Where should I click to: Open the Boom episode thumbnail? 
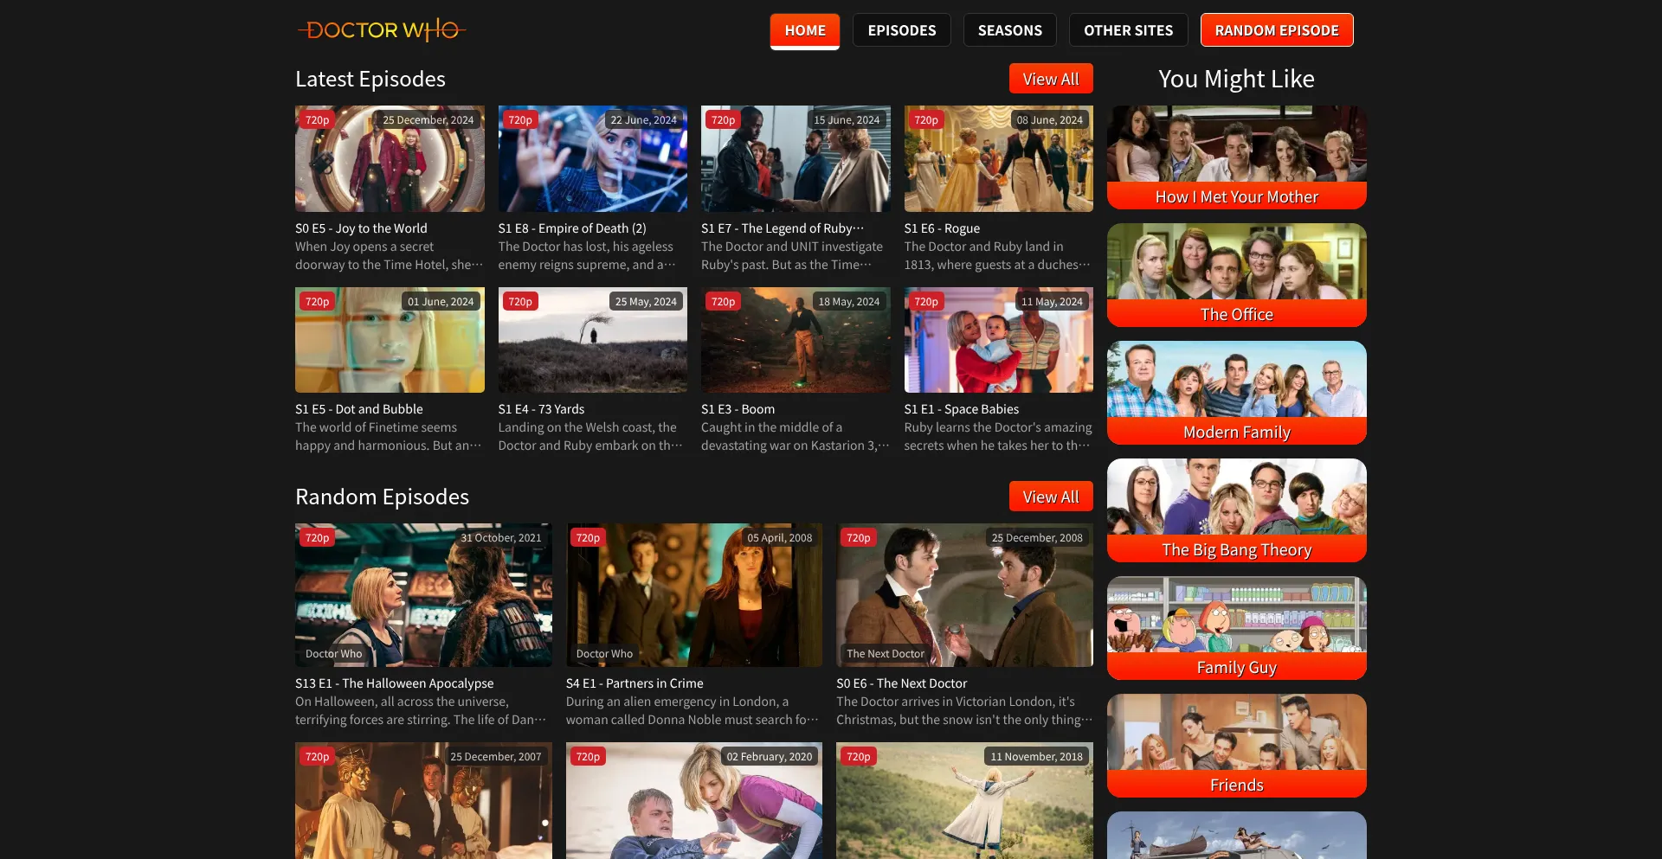(796, 340)
